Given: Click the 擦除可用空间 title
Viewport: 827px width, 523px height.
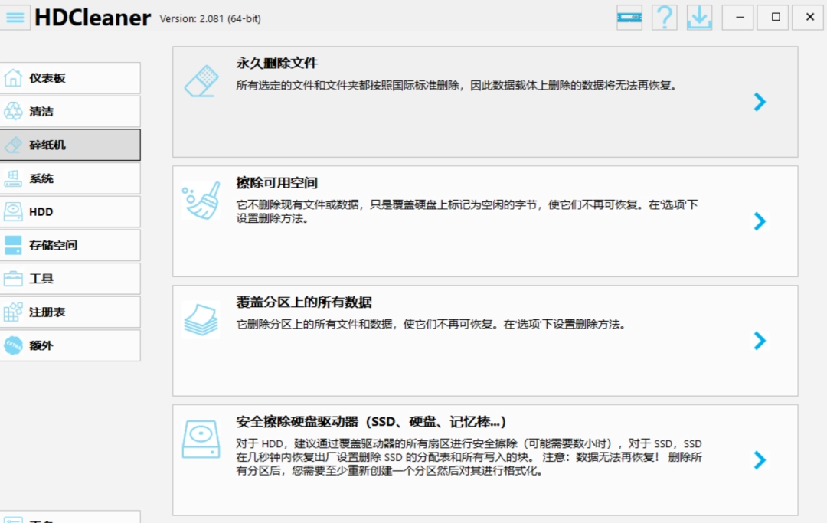Looking at the screenshot, I should point(277,183).
